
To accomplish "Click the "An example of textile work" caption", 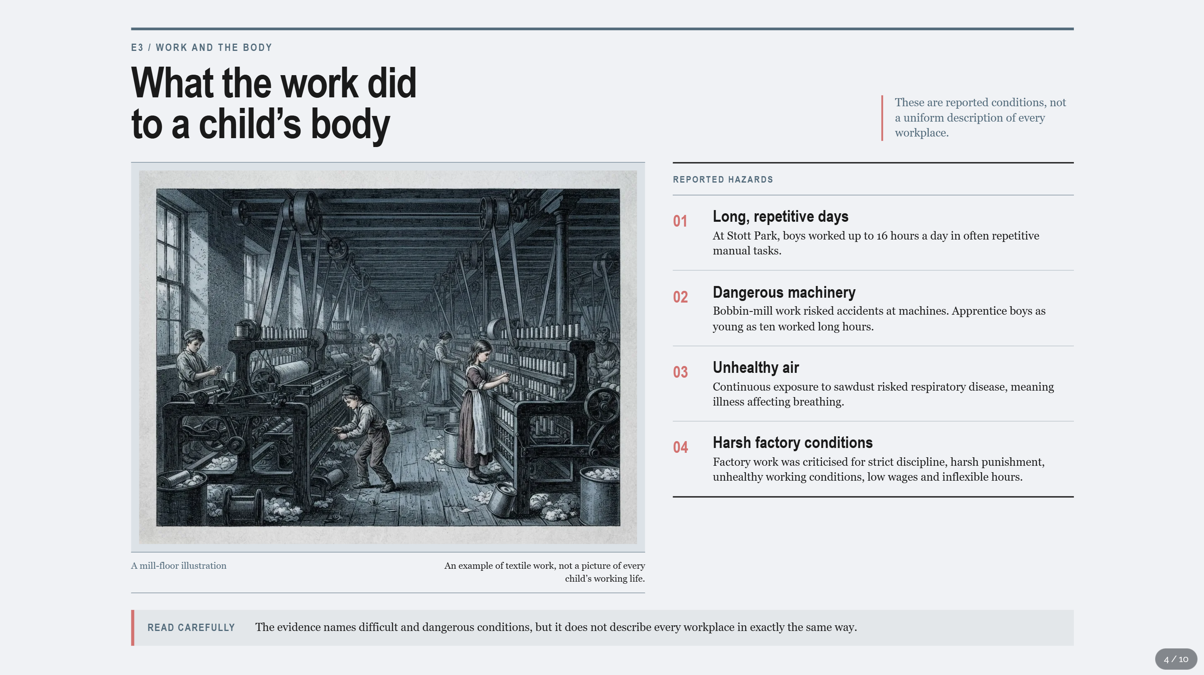I will click(x=545, y=572).
